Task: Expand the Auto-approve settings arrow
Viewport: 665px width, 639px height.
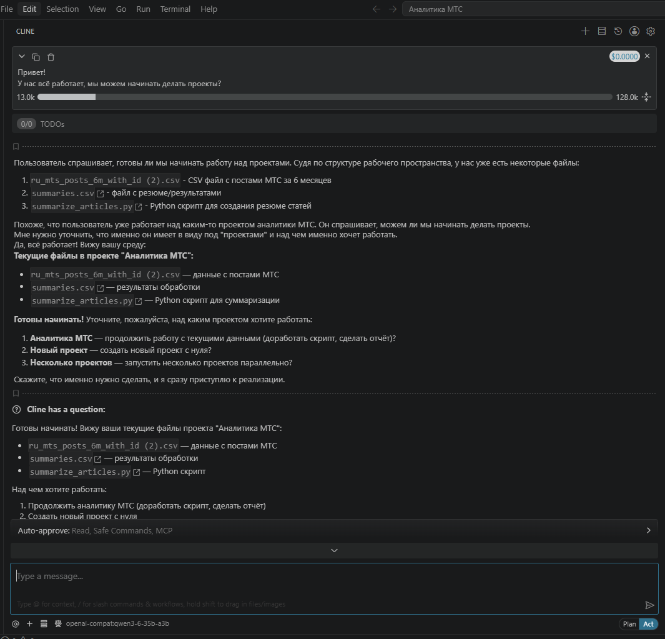Action: (649, 530)
